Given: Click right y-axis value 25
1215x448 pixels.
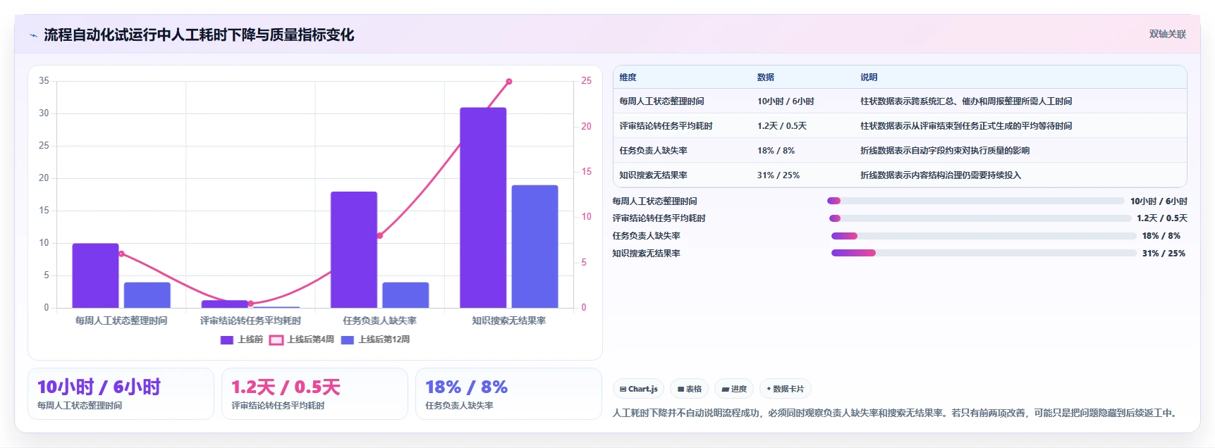Looking at the screenshot, I should (x=586, y=81).
